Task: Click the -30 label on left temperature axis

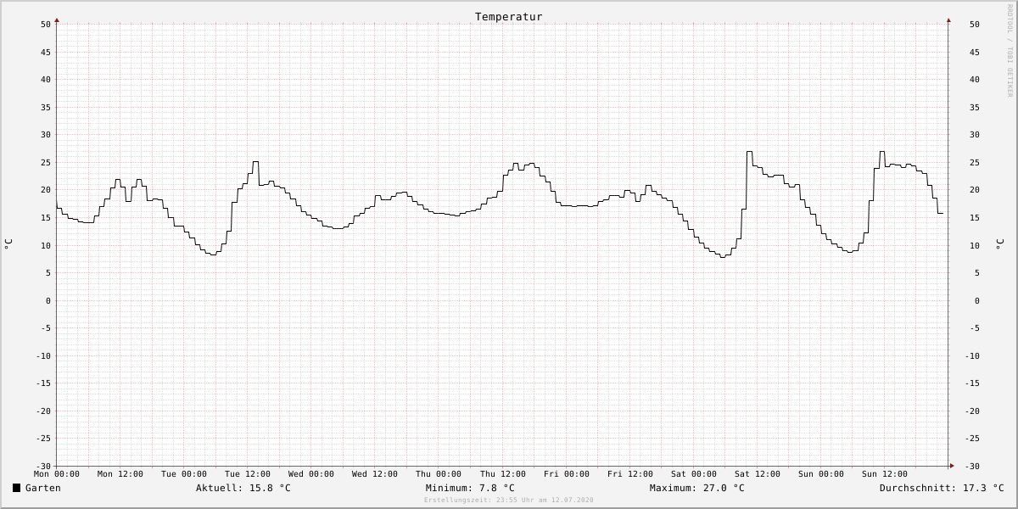Action: tap(43, 467)
